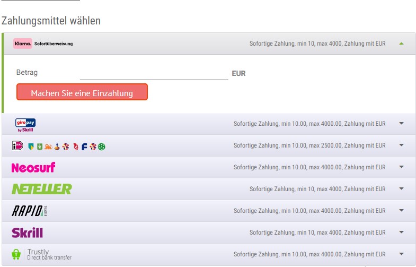Viewport: 416px width, 267px height.
Task: Click the 'Zahlungsmittel wählen' heading
Action: coord(51,21)
